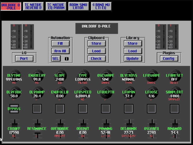This screenshot has height=145, width=193.
Task: Select the LFOOSC knob
Action: 152,92
